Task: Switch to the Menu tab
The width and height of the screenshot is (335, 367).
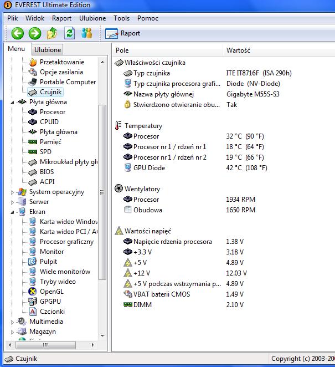Action: (x=17, y=49)
